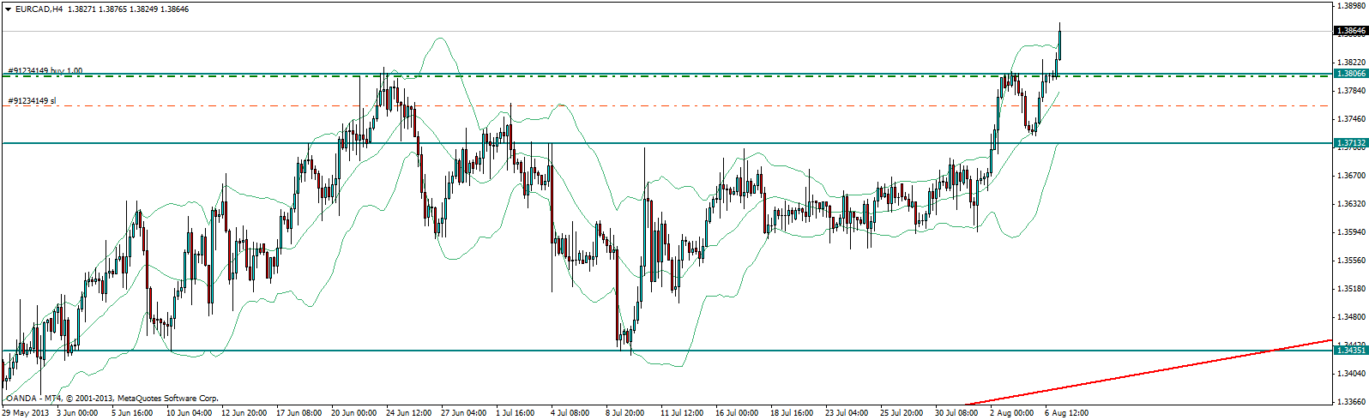Click the current price tag 1.38646

click(x=1350, y=31)
